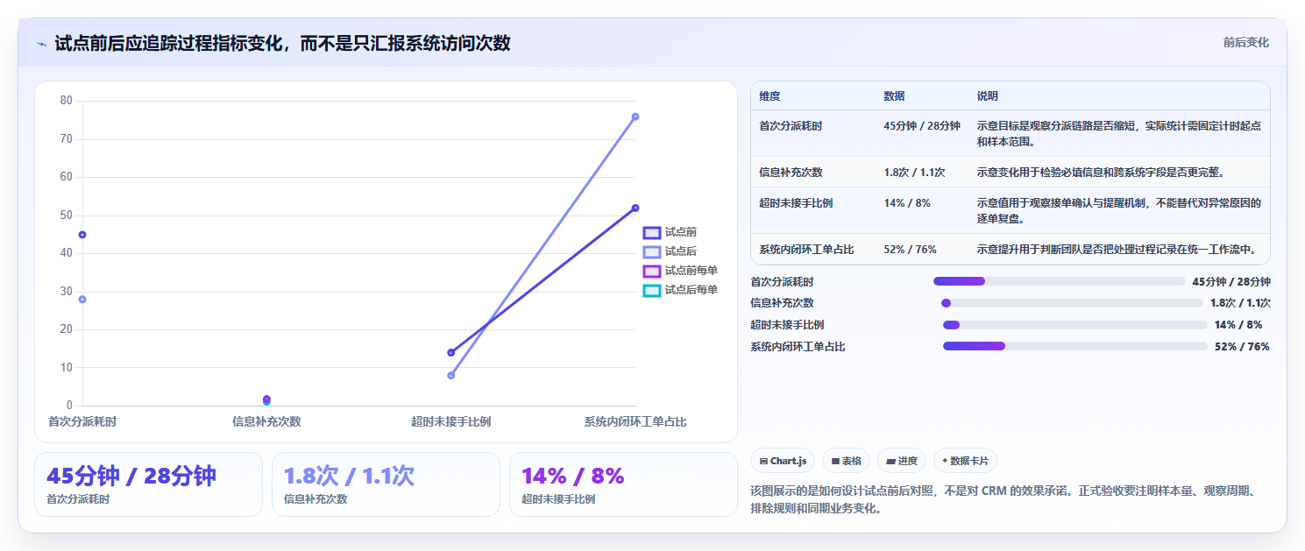Click the 首次分派耗时 table row label
This screenshot has width=1305, height=551.
click(x=791, y=126)
